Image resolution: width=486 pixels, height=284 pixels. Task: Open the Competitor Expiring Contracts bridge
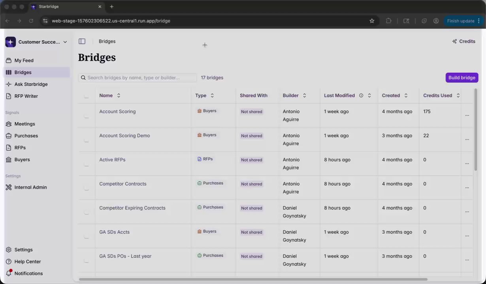coord(132,208)
